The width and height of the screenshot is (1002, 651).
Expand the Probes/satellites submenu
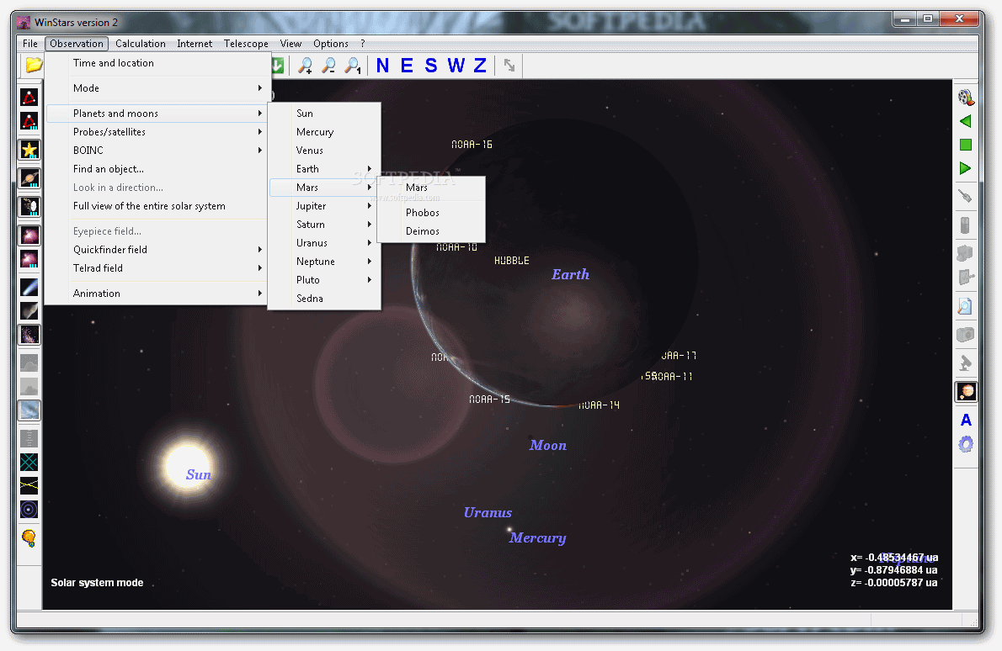point(157,132)
